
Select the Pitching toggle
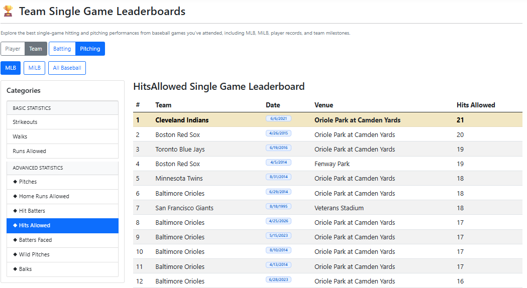[x=90, y=49]
